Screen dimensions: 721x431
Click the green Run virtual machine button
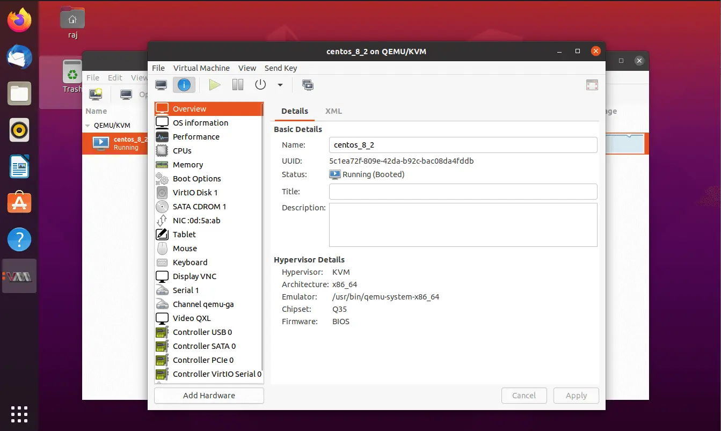(215, 85)
